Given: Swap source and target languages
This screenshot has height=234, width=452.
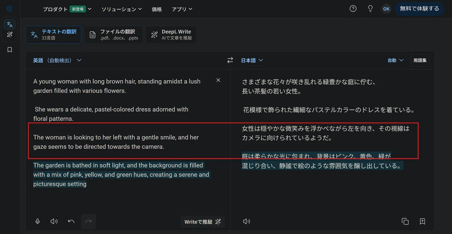Looking at the screenshot, I should [230, 60].
